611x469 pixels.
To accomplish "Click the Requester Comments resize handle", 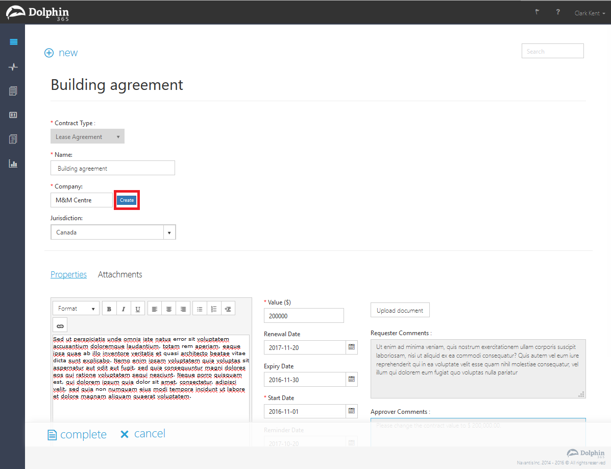I will (x=581, y=394).
